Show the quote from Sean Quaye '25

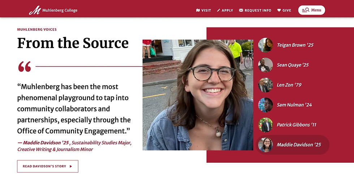click(293, 65)
